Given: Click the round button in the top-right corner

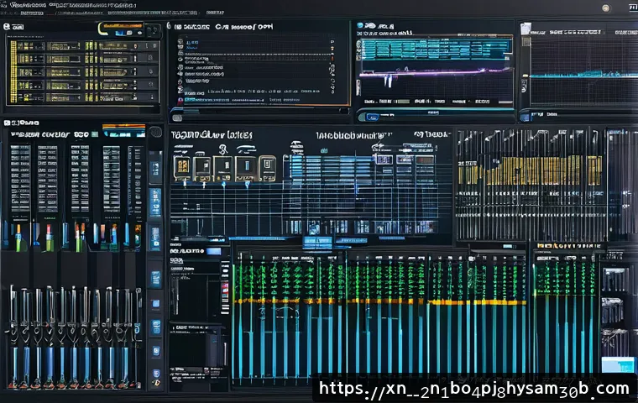Looking at the screenshot, I should pos(606,8).
